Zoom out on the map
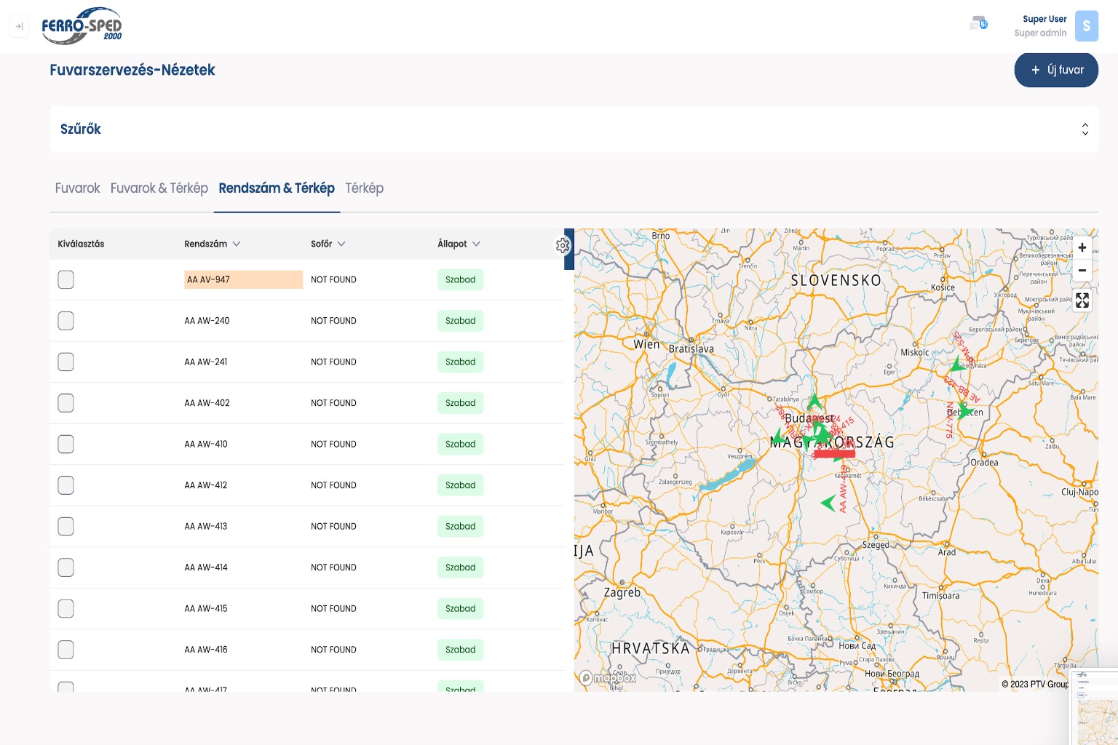 click(x=1082, y=271)
